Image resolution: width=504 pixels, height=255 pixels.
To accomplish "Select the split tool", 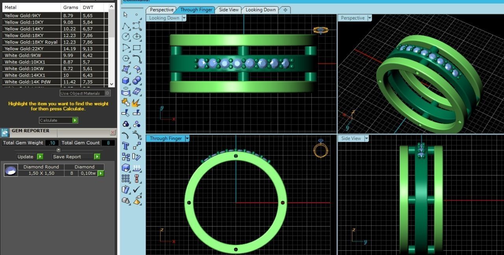I will (137, 113).
